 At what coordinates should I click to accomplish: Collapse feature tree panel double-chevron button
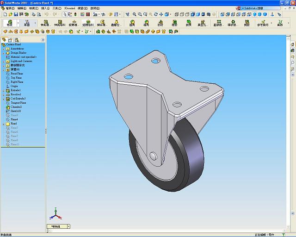pyautogui.click(x=43, y=40)
